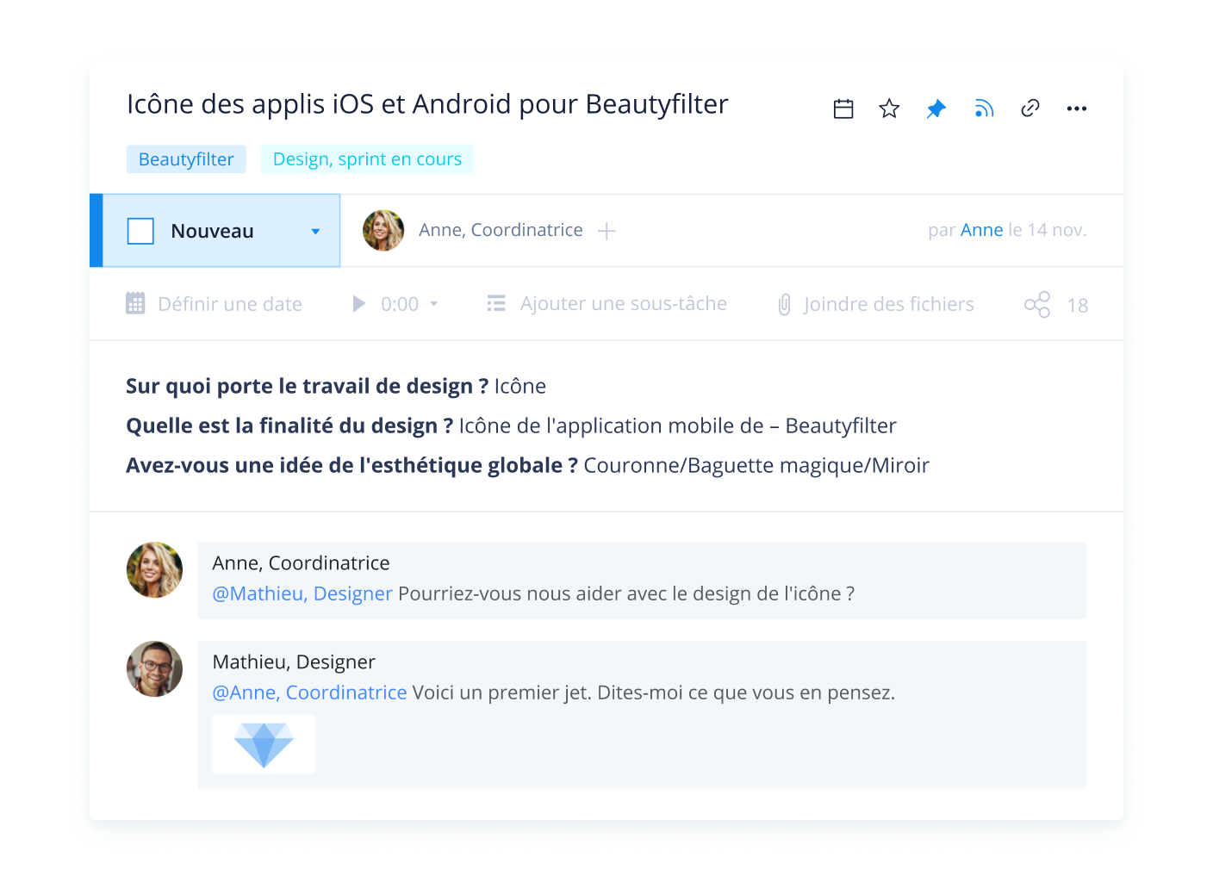
Task: Toggle the blue pin icon
Action: 936,109
